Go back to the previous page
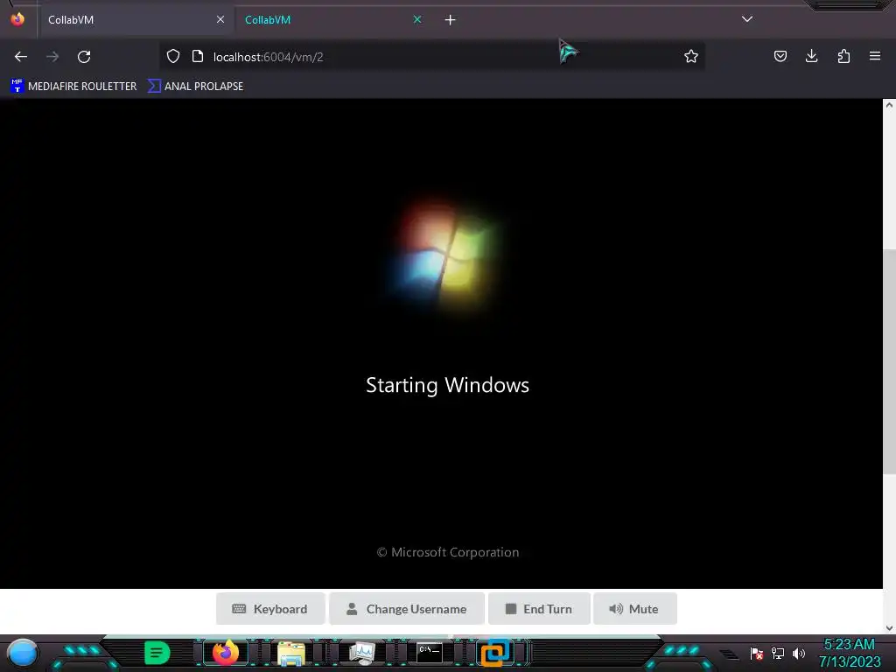The height and width of the screenshot is (672, 896). click(x=21, y=57)
